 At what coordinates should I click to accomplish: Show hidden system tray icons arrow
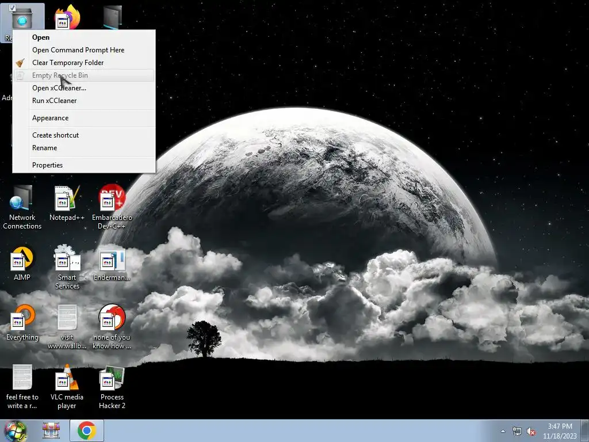pyautogui.click(x=503, y=431)
